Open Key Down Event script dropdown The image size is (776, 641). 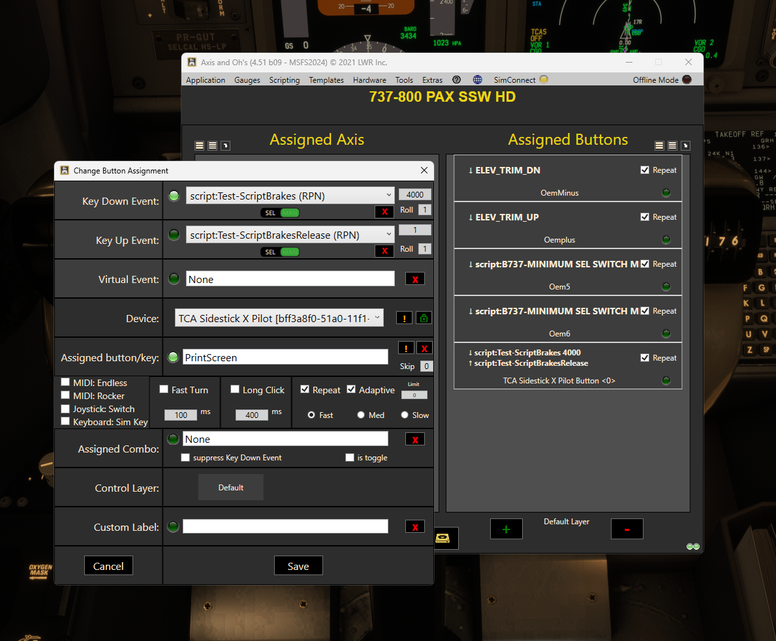290,196
